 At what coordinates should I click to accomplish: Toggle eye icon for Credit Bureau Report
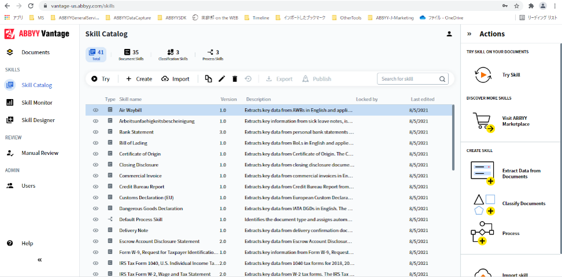pyautogui.click(x=95, y=187)
